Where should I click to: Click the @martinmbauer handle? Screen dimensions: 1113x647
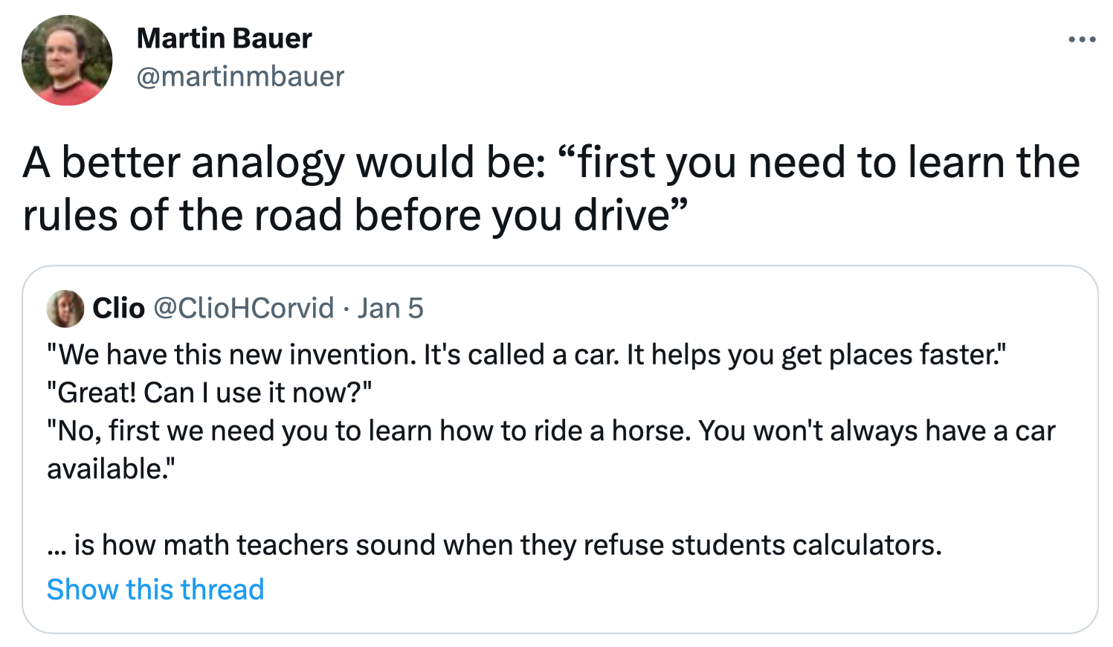pyautogui.click(x=240, y=77)
